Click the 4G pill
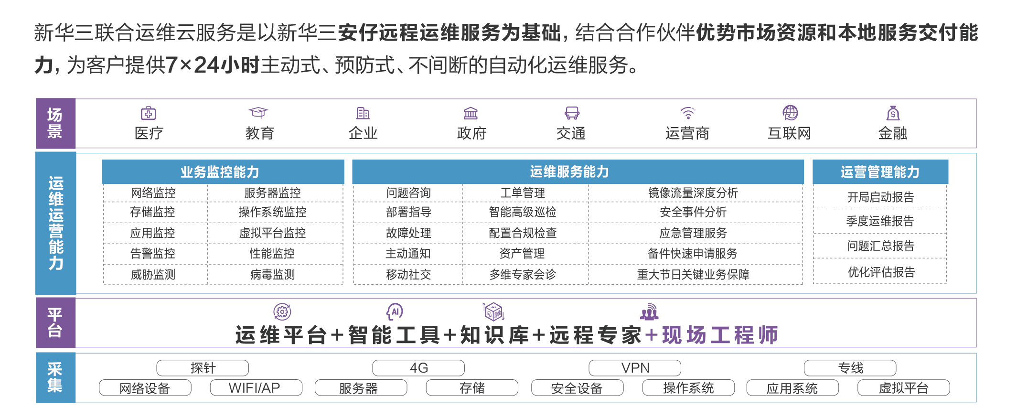 [418, 368]
